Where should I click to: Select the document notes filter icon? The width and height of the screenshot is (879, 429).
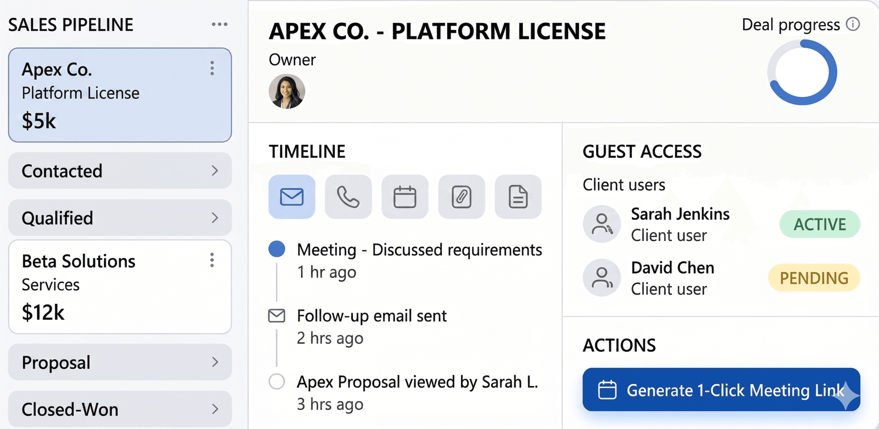pyautogui.click(x=518, y=197)
